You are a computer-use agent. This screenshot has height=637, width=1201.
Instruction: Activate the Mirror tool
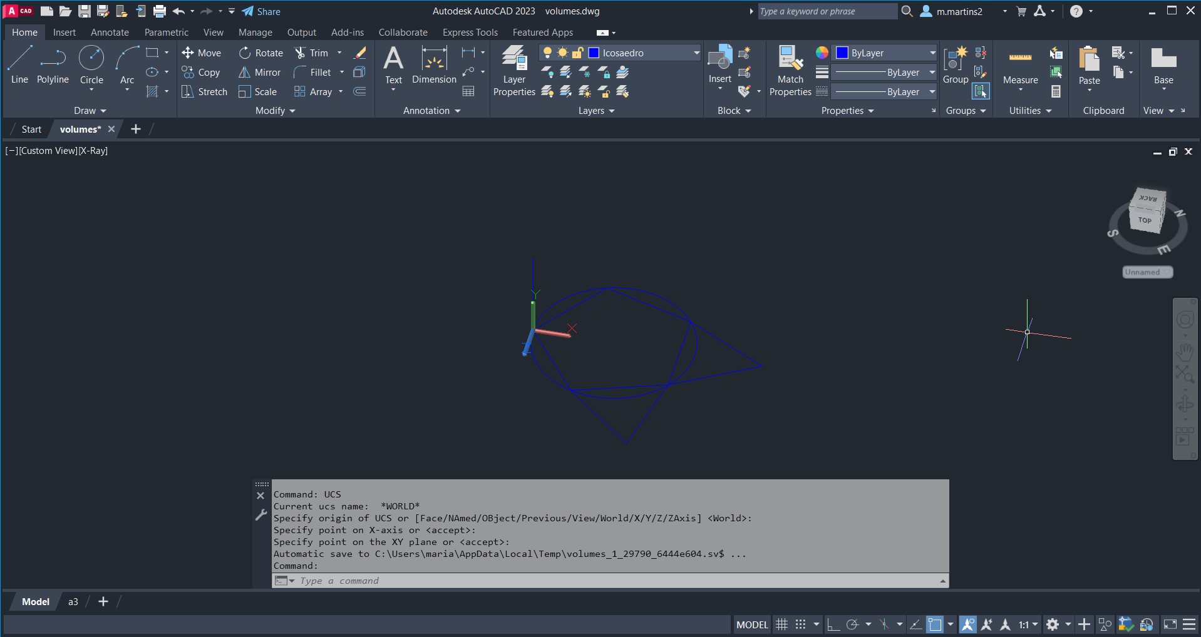pos(259,73)
